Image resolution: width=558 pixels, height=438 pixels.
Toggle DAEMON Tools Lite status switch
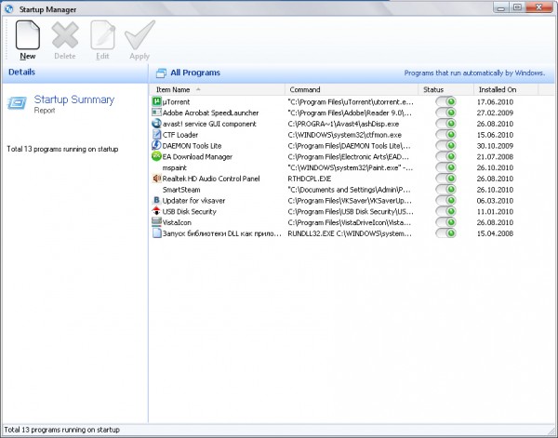click(x=445, y=145)
